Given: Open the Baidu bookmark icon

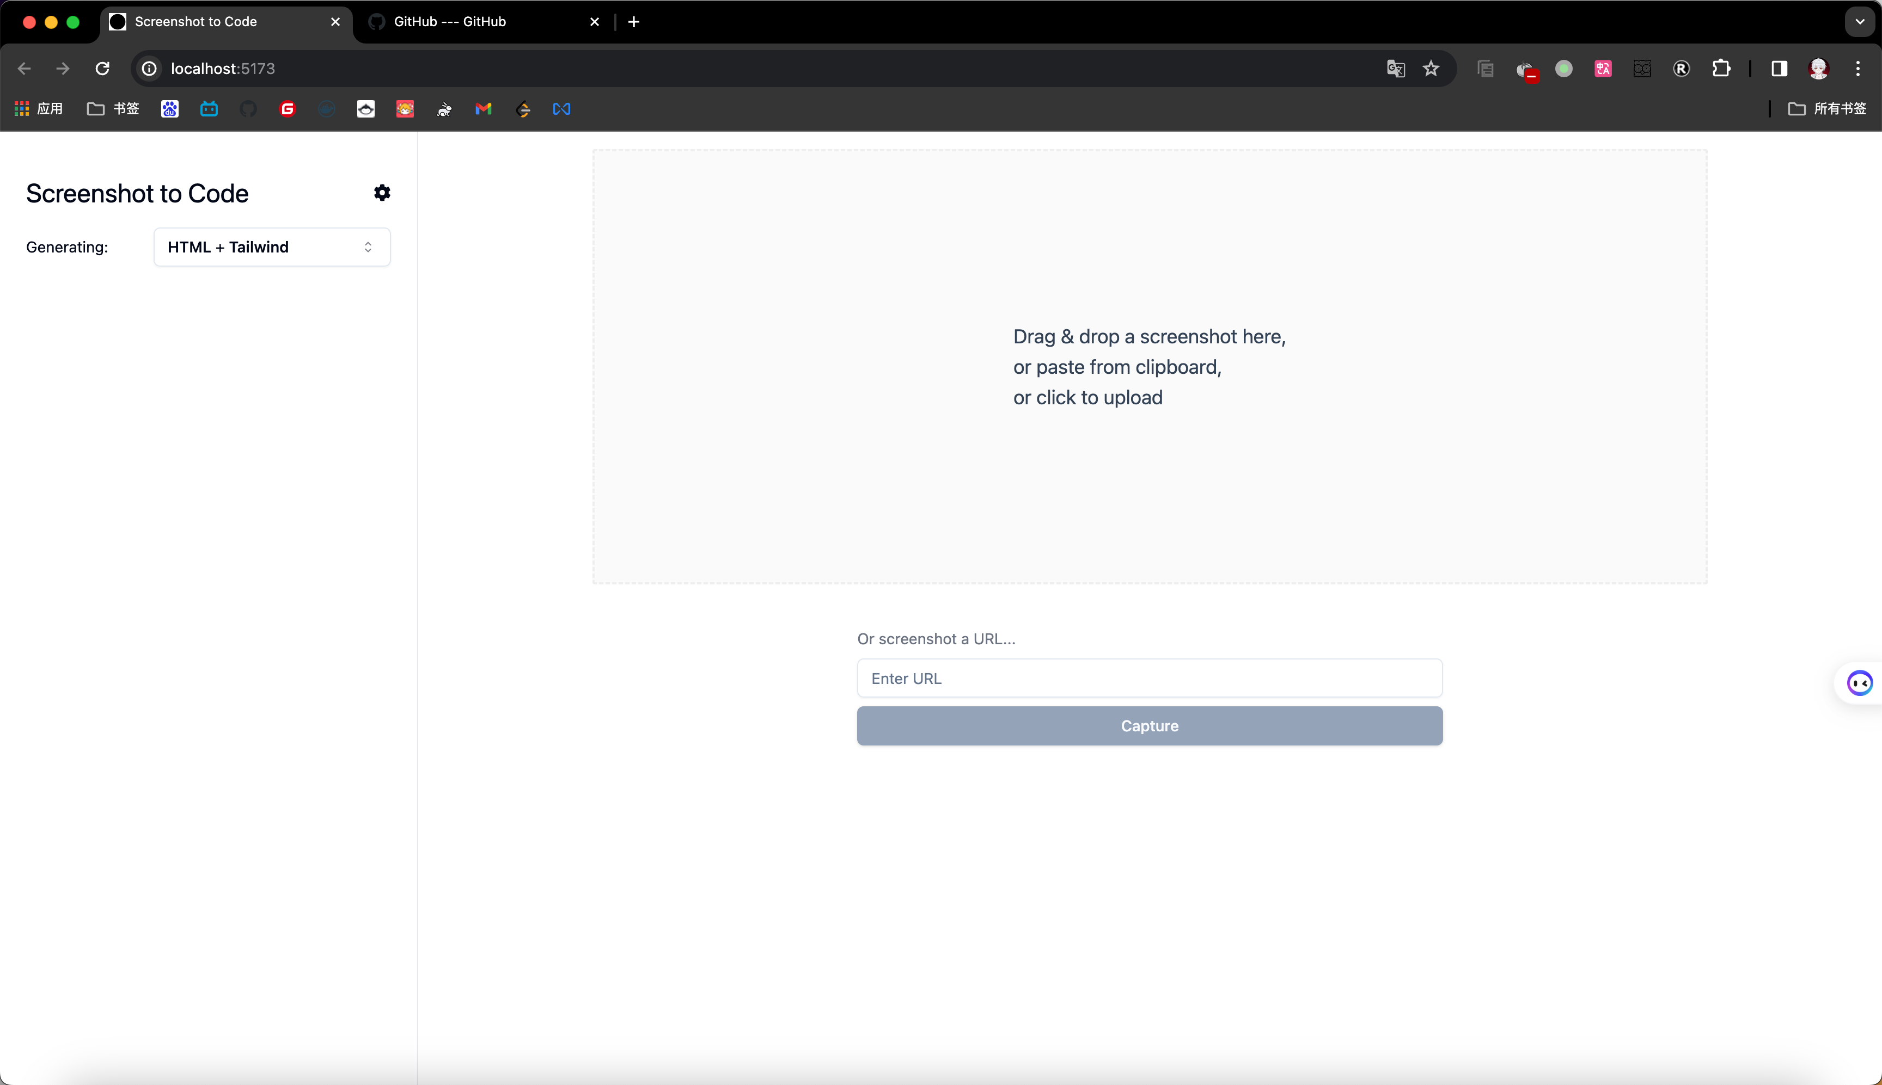Looking at the screenshot, I should 170,109.
